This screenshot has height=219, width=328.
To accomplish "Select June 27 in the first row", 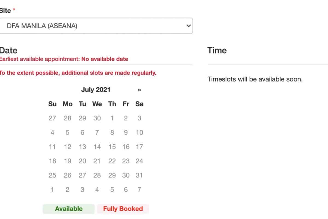I will 52,118.
